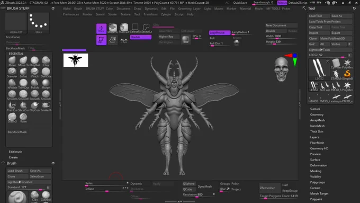The width and height of the screenshot is (360, 203).
Task: Toggle Solo mode button
Action: coord(237,42)
